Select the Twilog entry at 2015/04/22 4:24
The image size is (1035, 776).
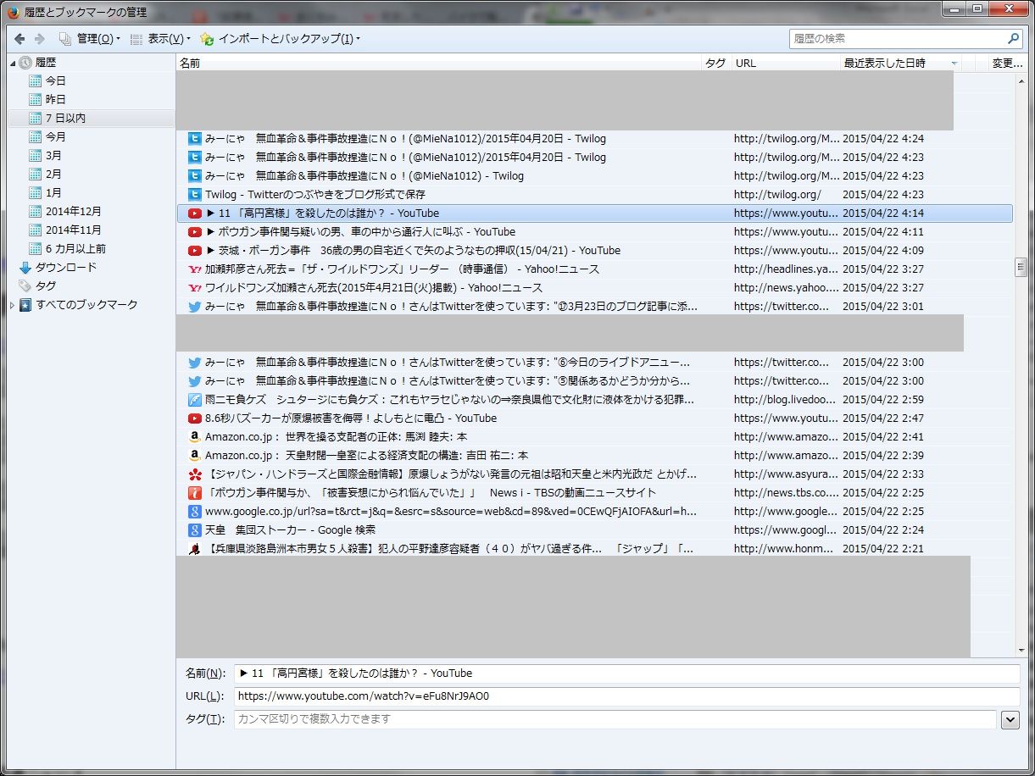point(594,139)
